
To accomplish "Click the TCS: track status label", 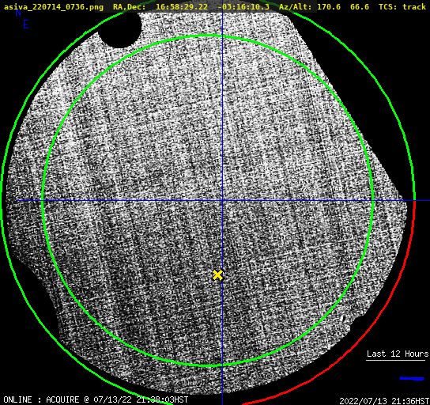I will tap(402, 7).
